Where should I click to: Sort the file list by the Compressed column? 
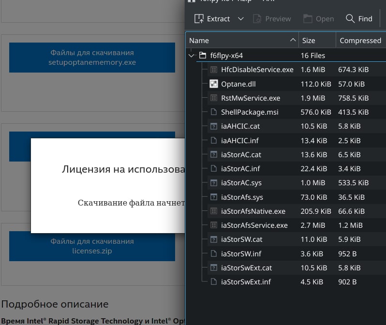click(x=361, y=40)
